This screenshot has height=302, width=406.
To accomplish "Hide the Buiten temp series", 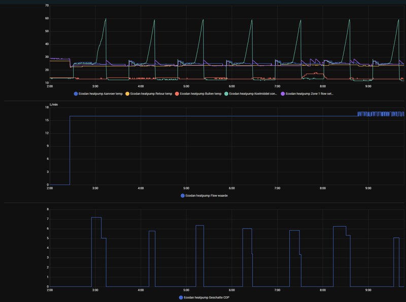I will click(198, 94).
